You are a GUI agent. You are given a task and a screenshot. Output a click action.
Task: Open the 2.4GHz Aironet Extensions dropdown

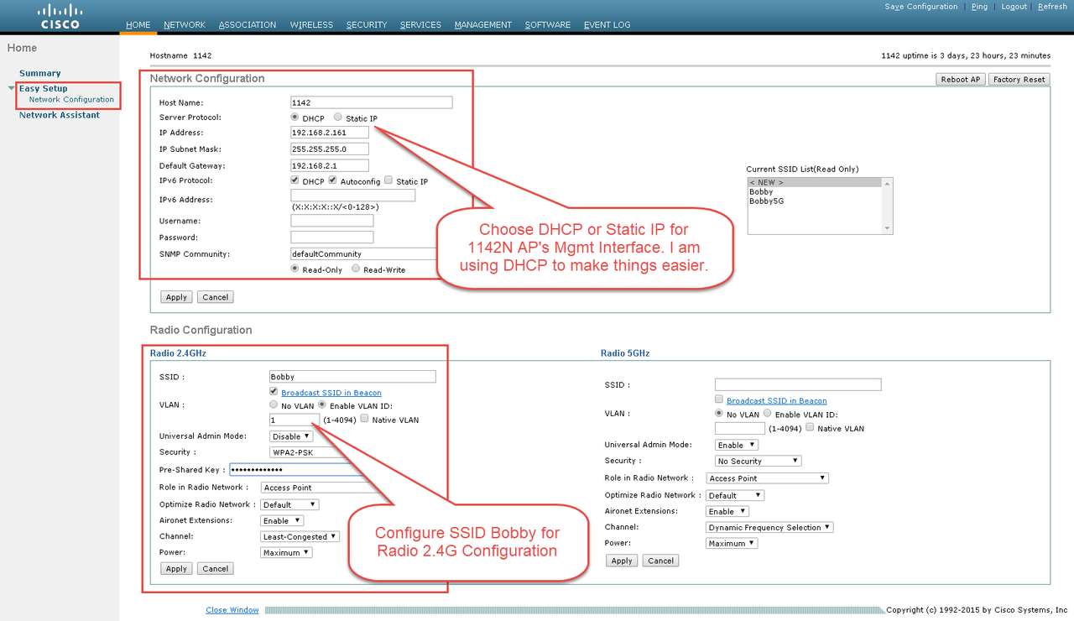coord(282,520)
